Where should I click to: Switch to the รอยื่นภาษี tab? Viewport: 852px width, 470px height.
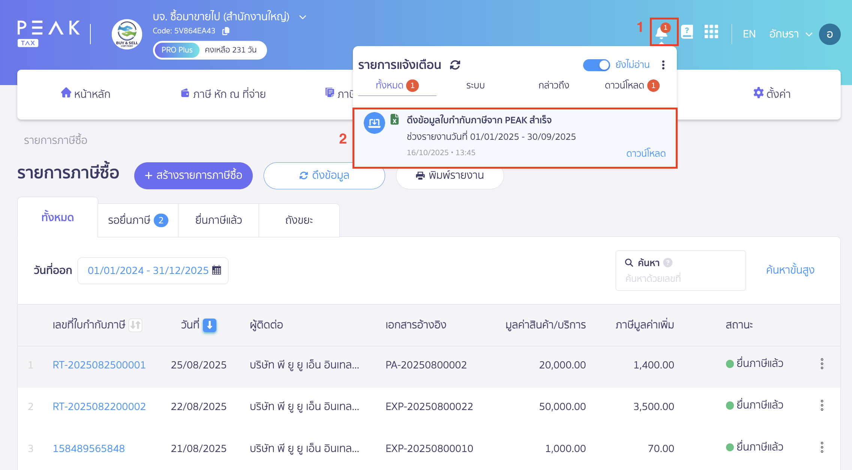pos(137,220)
